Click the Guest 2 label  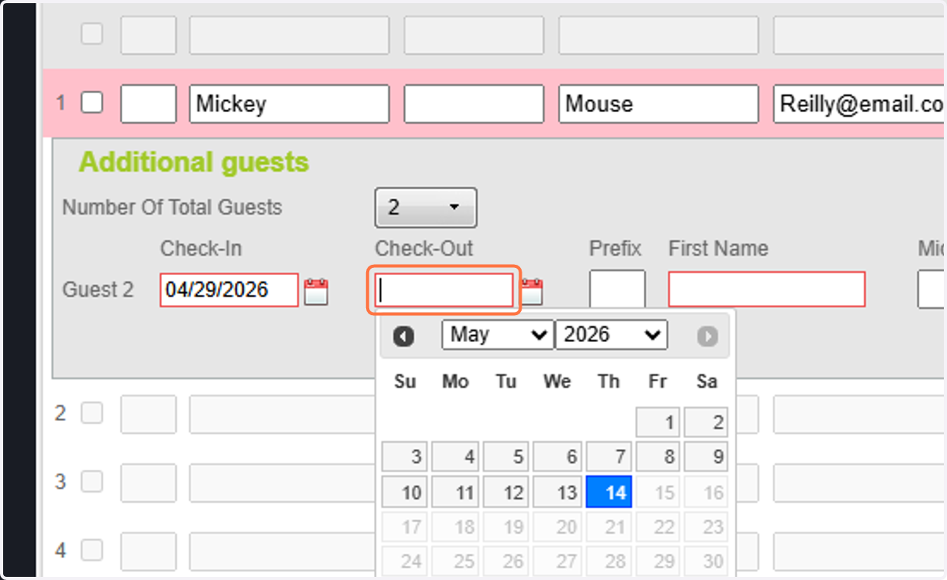pyautogui.click(x=98, y=290)
